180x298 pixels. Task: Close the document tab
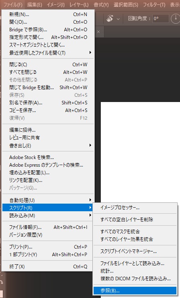[x=98, y=32]
